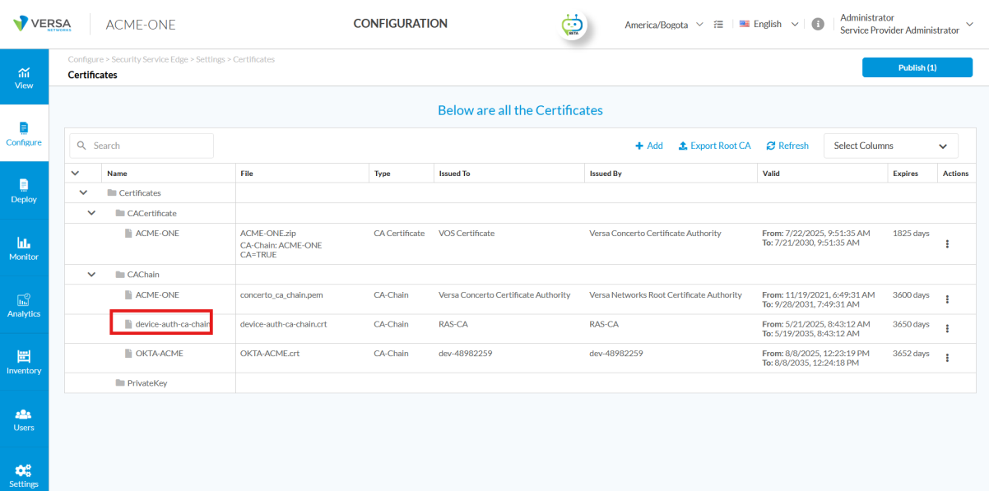Open the Monitor section in sidebar
Screen dimensions: 989x491
tap(24, 248)
